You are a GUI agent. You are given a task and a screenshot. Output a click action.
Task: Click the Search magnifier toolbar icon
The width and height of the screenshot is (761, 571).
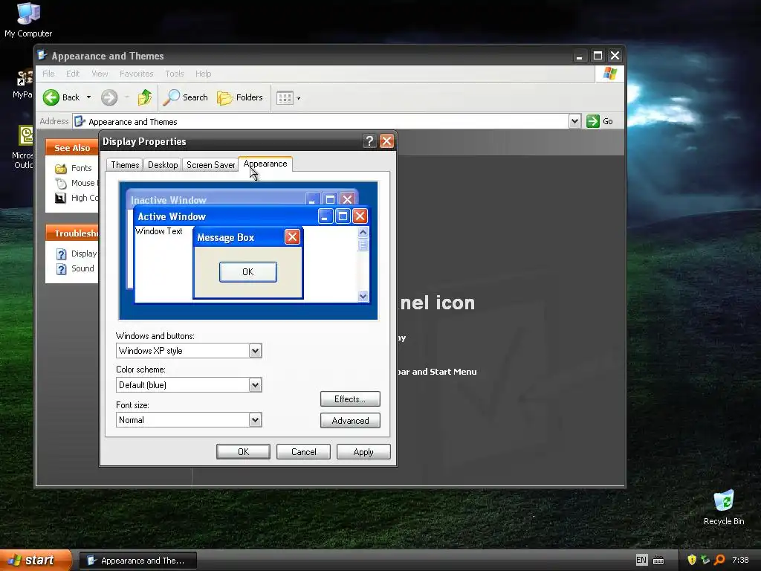tap(171, 97)
